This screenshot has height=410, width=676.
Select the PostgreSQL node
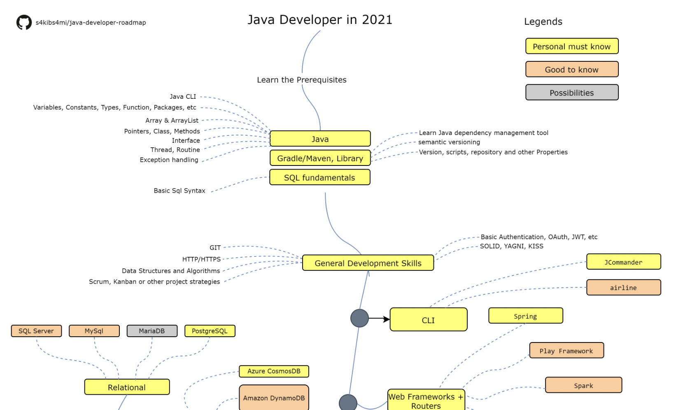click(x=210, y=331)
